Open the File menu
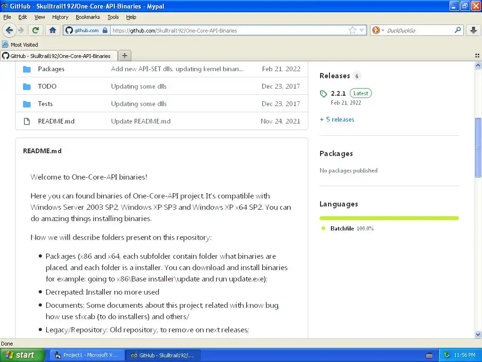Image resolution: width=482 pixels, height=362 pixels. 7,17
